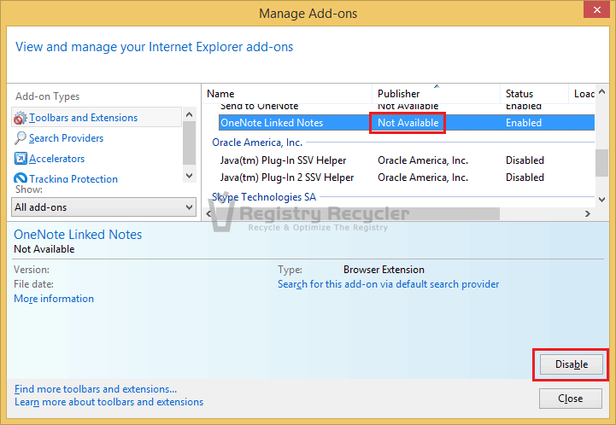The image size is (616, 425).
Task: Sort list by Publisher column header
Action: point(436,94)
